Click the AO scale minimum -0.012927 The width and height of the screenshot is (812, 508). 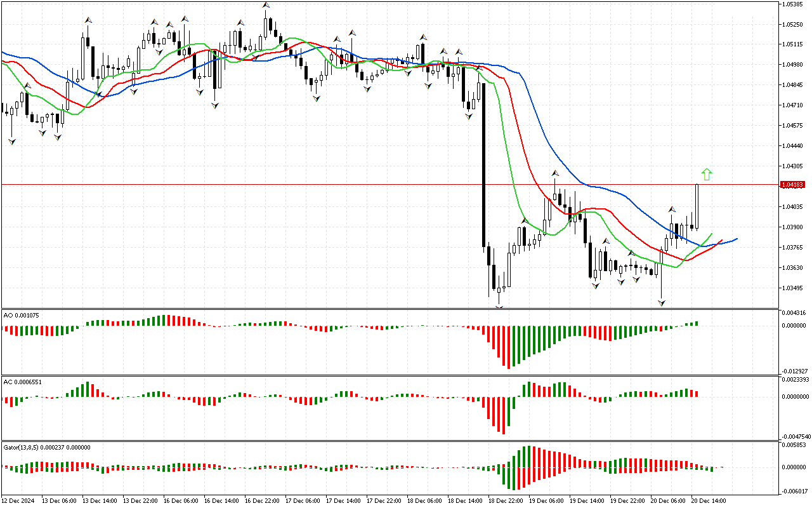[794, 371]
